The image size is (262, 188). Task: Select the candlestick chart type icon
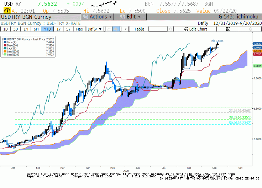pos(116,29)
